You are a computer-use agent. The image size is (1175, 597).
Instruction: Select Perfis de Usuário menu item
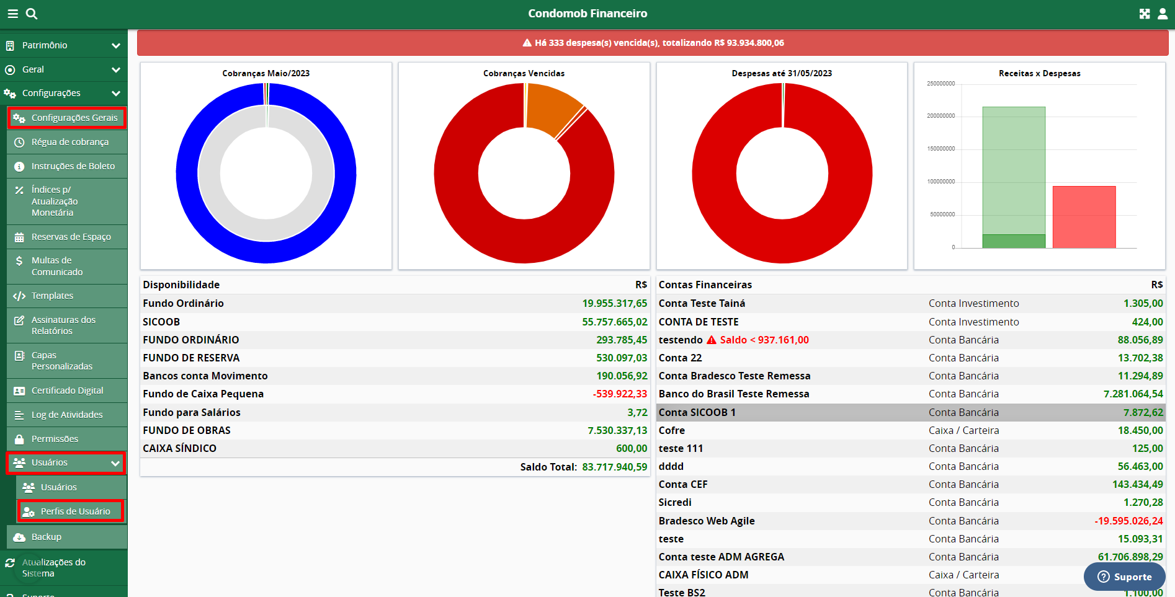click(x=75, y=511)
